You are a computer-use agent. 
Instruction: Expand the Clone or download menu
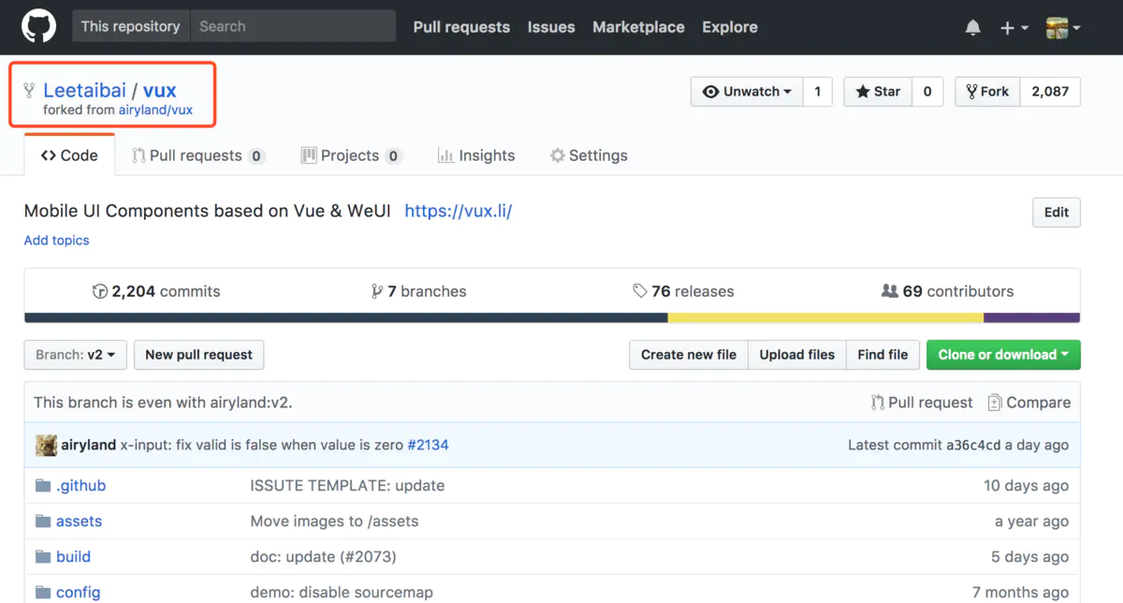(1003, 355)
